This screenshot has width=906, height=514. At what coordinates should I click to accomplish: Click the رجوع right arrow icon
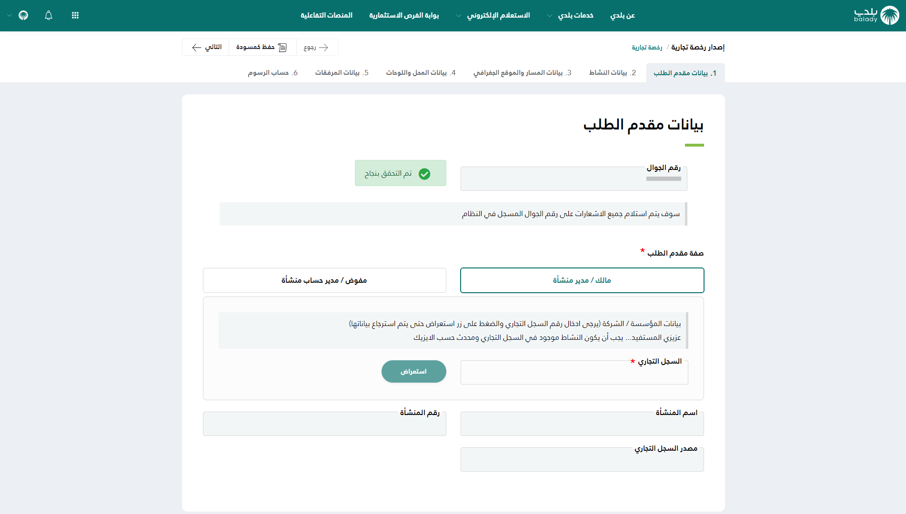pos(323,47)
